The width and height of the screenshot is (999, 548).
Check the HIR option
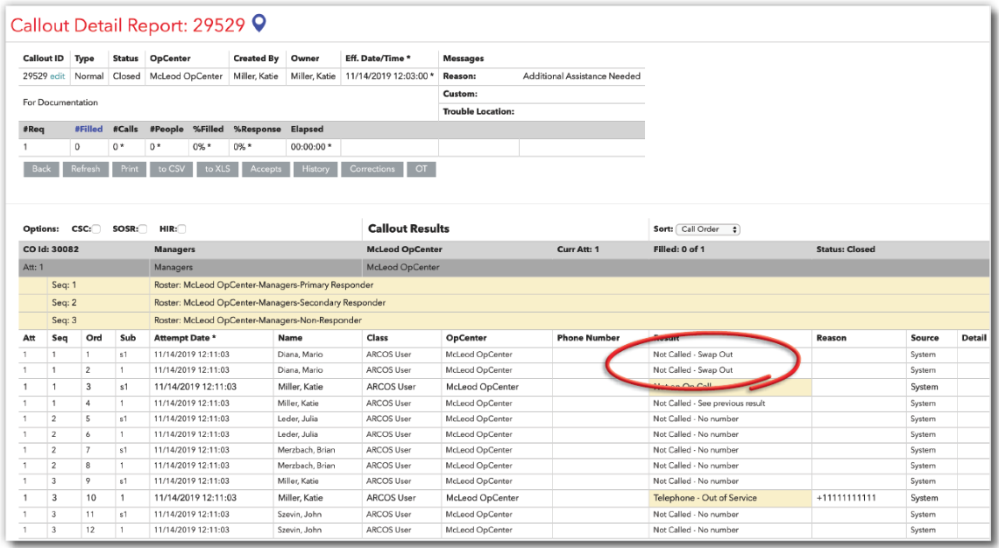[x=182, y=229]
